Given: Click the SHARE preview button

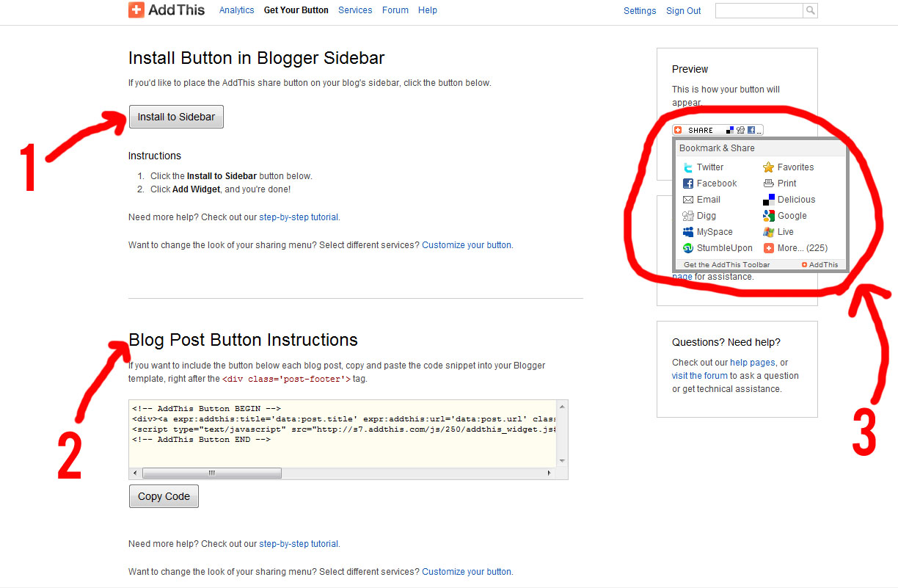Looking at the screenshot, I should (718, 130).
